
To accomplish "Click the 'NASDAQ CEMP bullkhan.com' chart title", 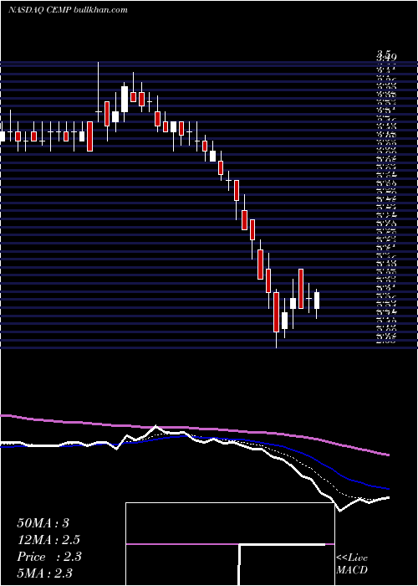I will [68, 10].
